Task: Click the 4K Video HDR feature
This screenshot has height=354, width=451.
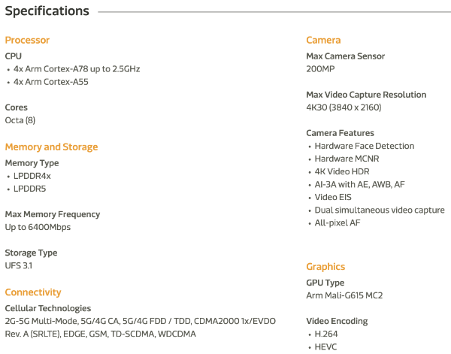Action: pyautogui.click(x=342, y=171)
